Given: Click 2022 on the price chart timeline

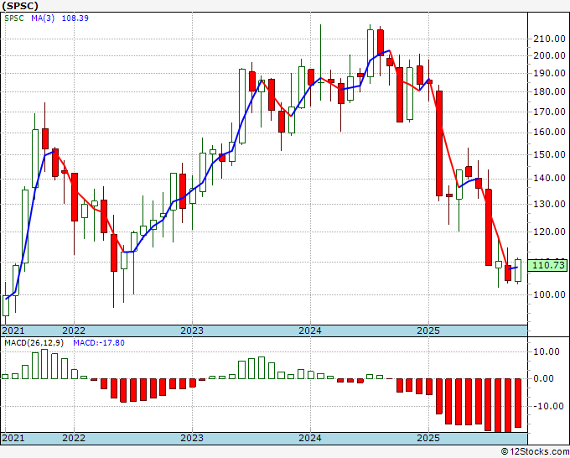Looking at the screenshot, I should pos(74,330).
